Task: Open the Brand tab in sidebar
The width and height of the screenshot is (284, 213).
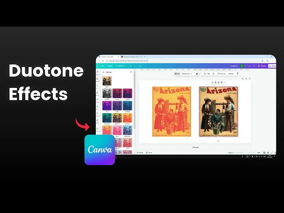Action: click(x=98, y=94)
